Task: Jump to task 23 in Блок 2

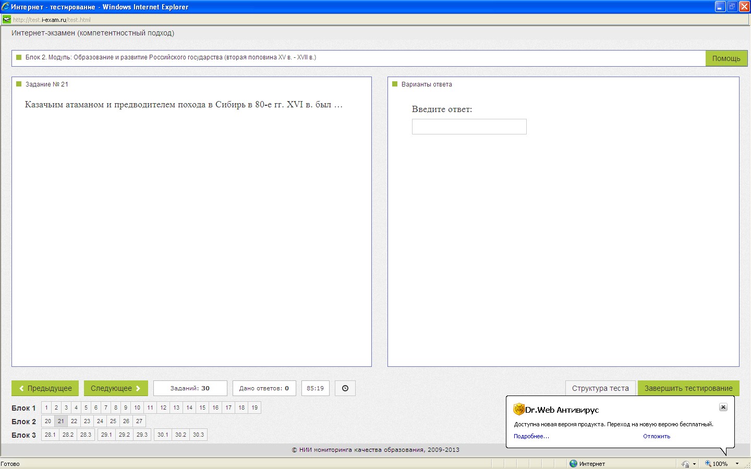Action: [x=87, y=421]
